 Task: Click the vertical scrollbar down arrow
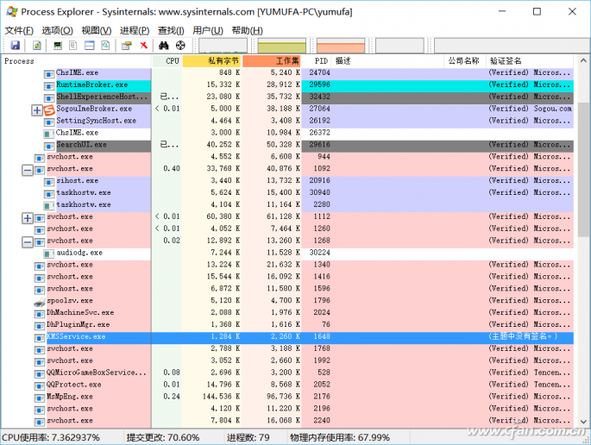coord(583,422)
